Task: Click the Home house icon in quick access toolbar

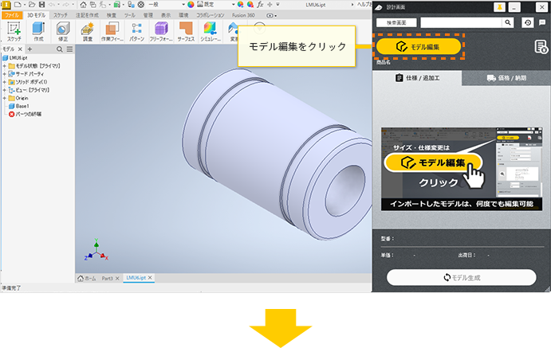Action: coord(83,5)
